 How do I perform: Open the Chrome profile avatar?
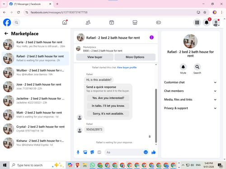pos(215,12)
